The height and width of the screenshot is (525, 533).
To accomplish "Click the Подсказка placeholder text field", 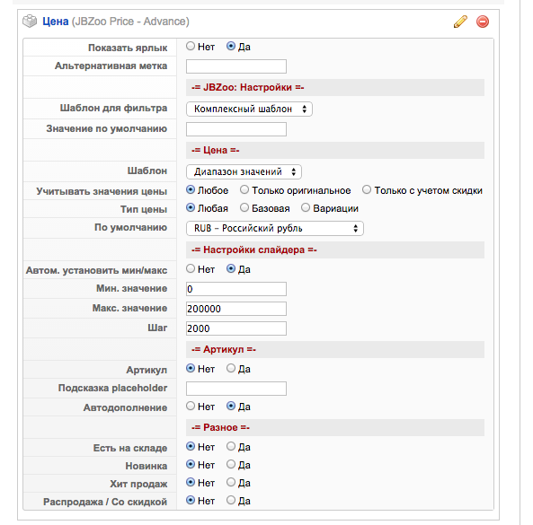I will (x=236, y=389).
